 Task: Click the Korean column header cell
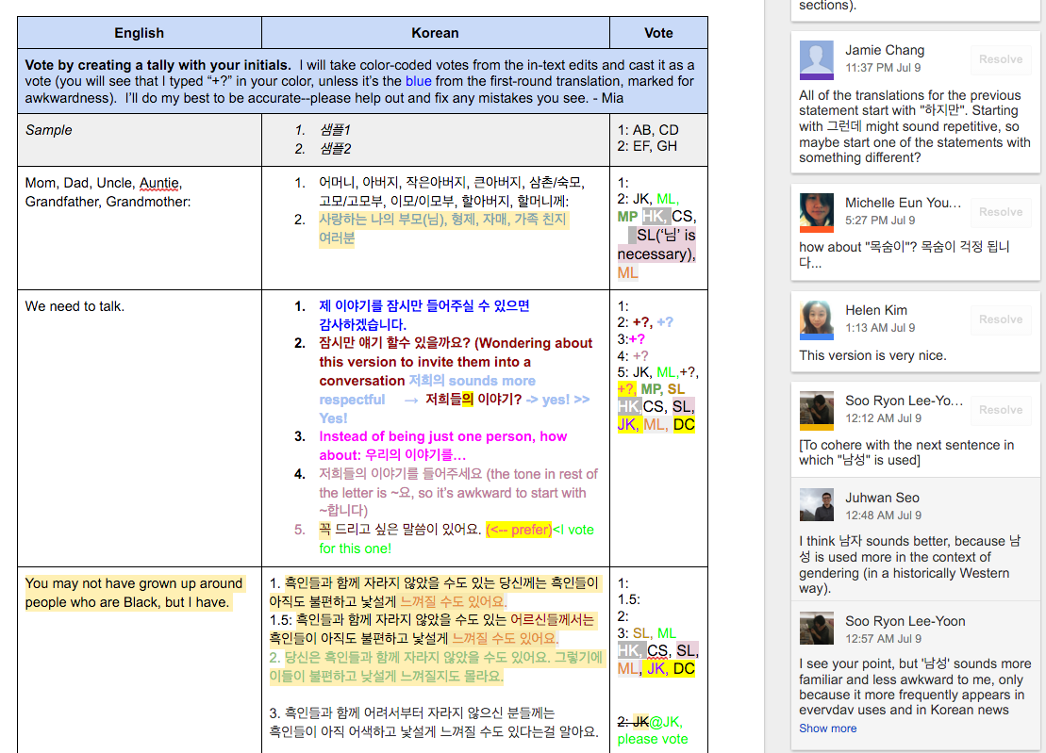(x=435, y=33)
